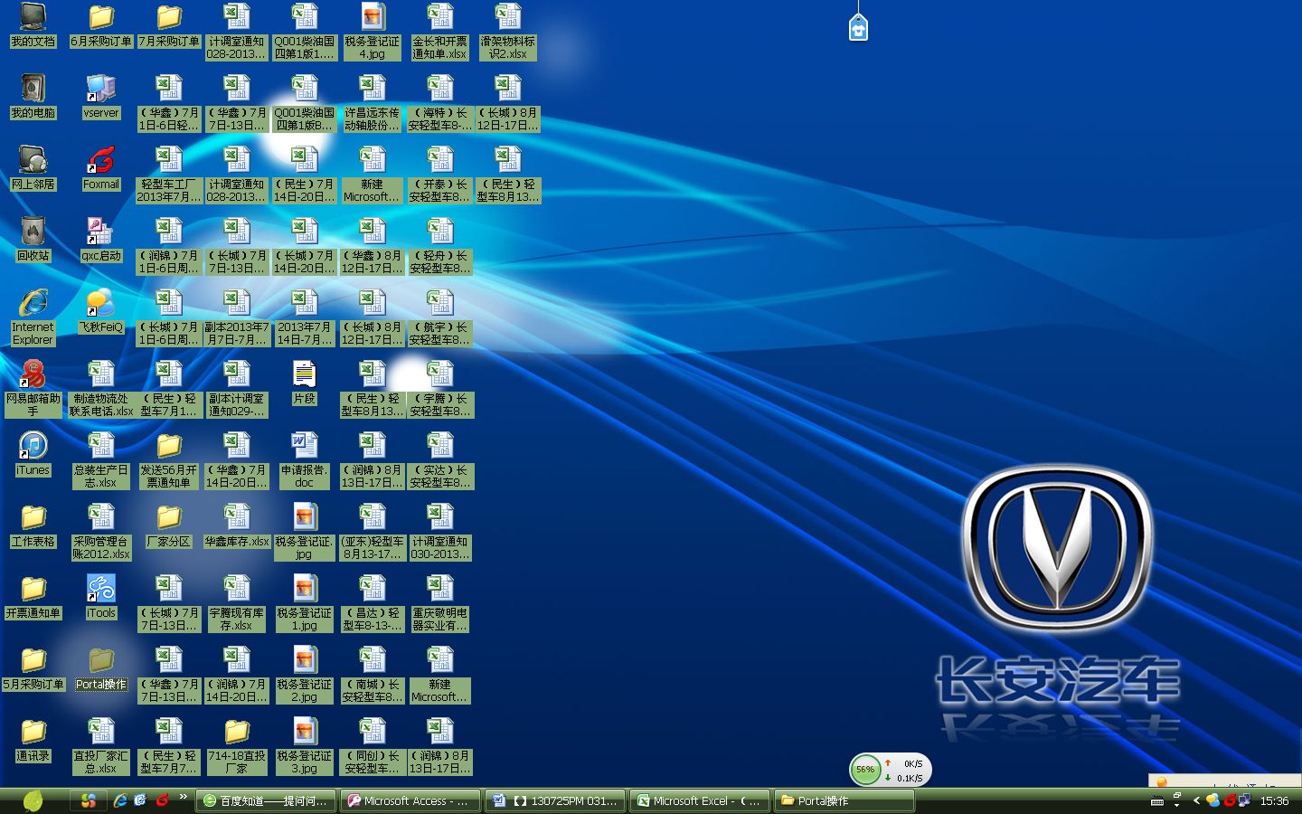Click the Start button on taskbar
The height and width of the screenshot is (814, 1302).
coord(33,800)
